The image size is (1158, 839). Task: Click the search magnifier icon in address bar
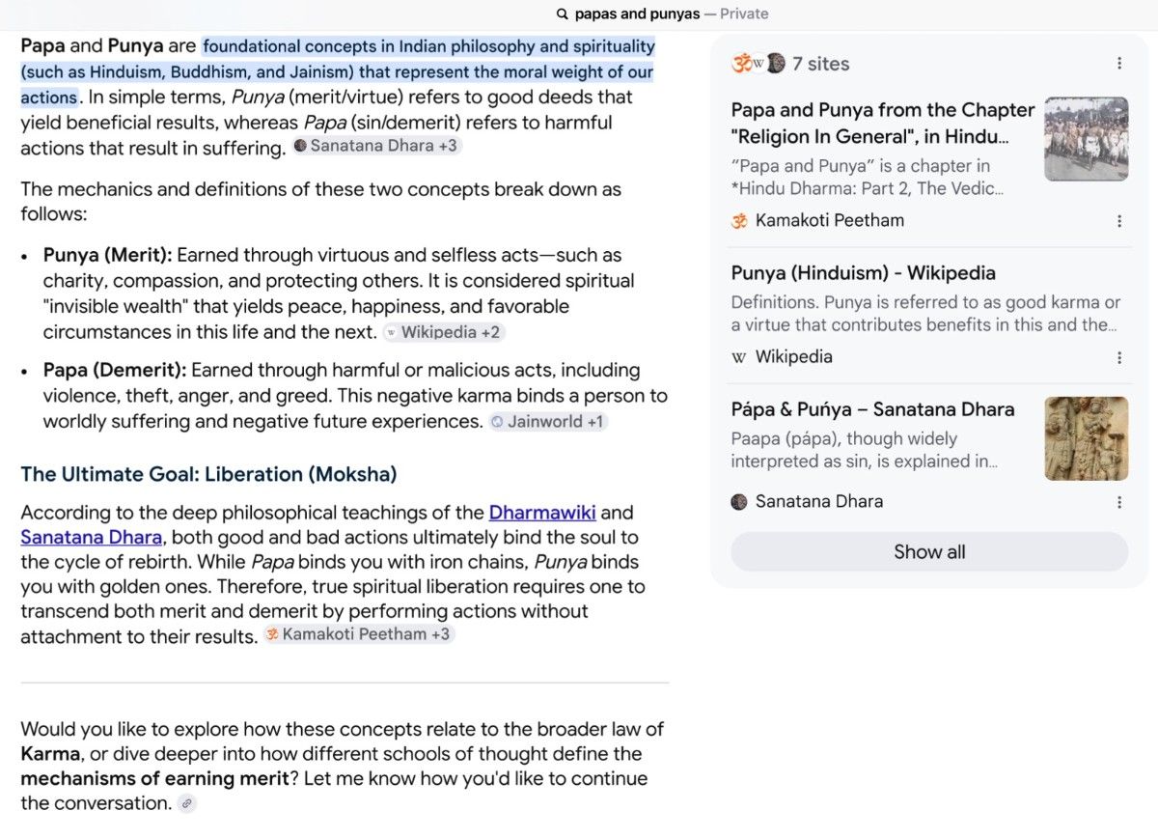coord(563,14)
